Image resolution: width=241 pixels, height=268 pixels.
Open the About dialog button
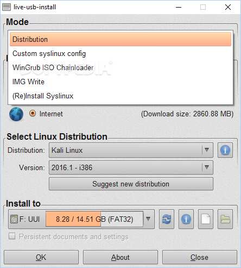[x=120, y=257]
